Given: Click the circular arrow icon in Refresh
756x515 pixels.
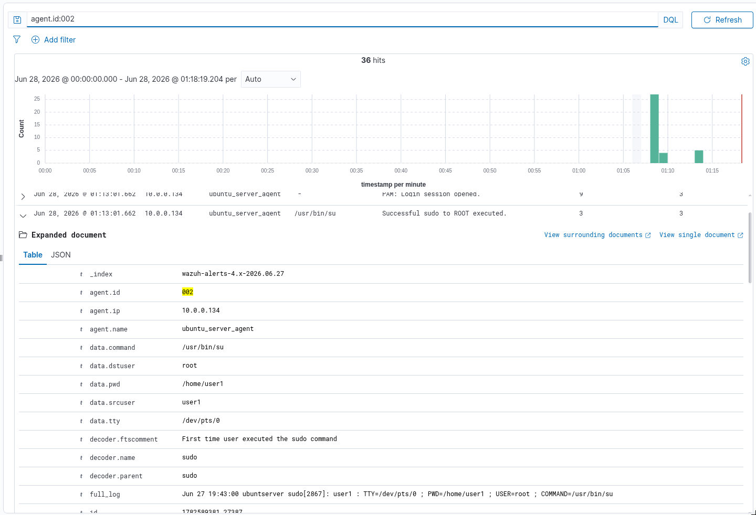Looking at the screenshot, I should point(707,20).
